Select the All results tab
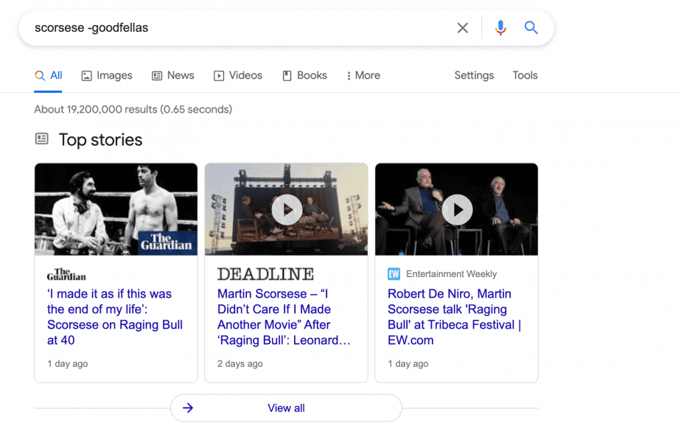 (x=48, y=76)
